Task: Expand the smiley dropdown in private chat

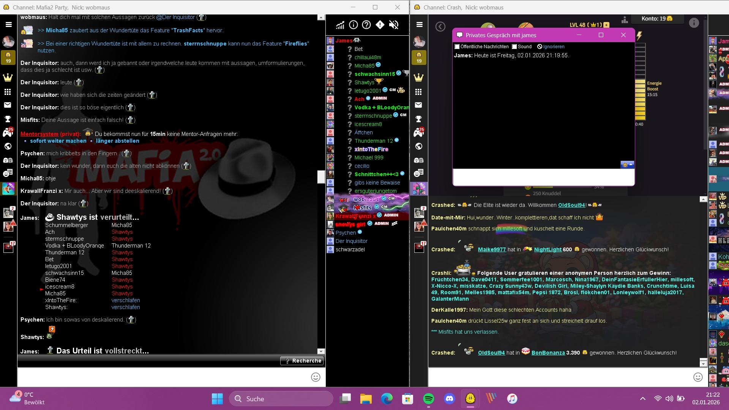Action: point(627,165)
